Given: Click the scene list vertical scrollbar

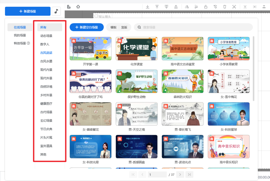Looking at the screenshot, I should [x=253, y=69].
